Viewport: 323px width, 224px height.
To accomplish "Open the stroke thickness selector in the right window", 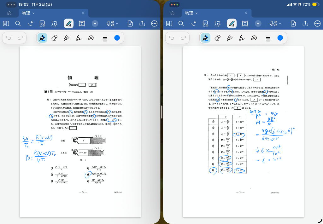I will pos(268,38).
